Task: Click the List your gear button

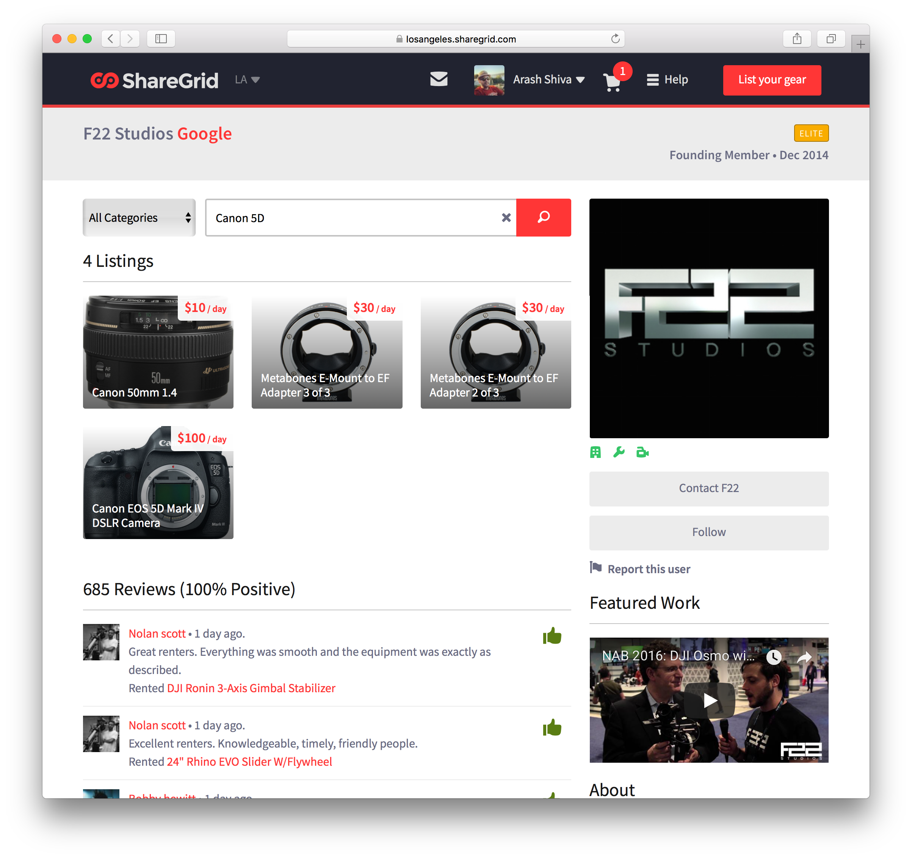Action: pos(772,80)
